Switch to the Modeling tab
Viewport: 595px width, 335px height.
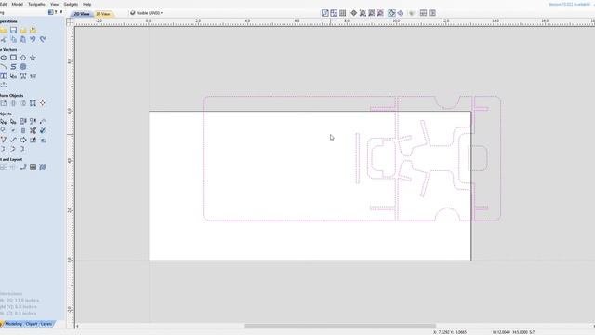coord(13,324)
